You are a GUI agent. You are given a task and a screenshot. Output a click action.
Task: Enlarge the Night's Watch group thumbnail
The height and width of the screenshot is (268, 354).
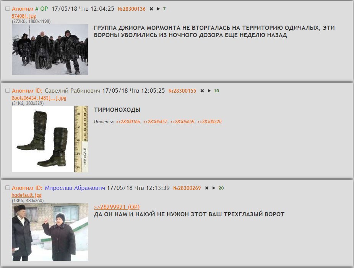[50, 49]
